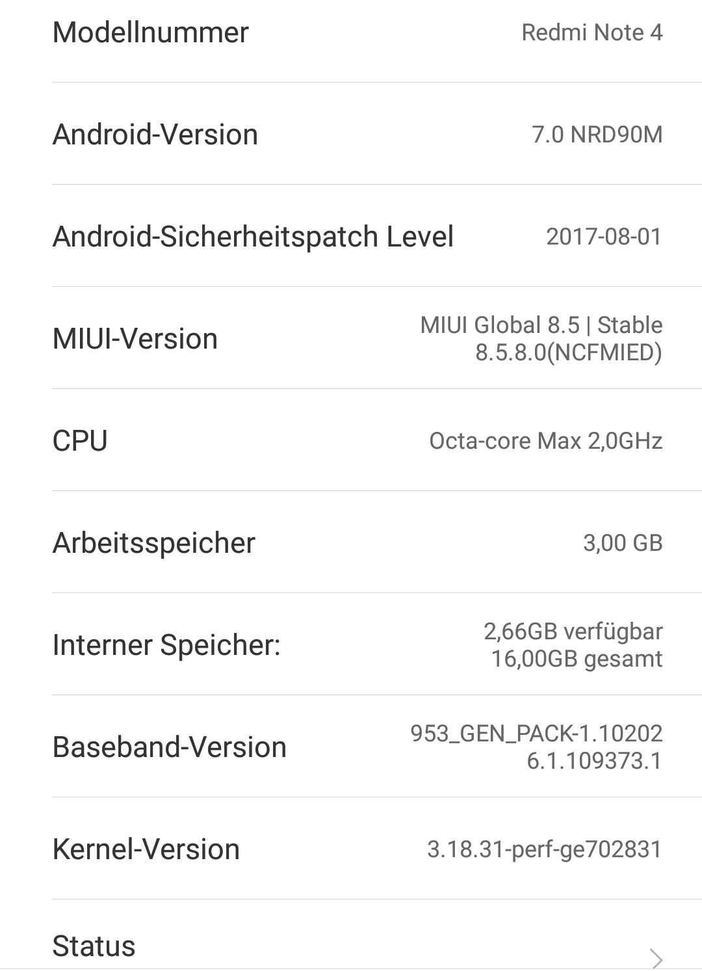Tap the CPU label
Viewport: 702px width, 971px height.
[x=80, y=441]
